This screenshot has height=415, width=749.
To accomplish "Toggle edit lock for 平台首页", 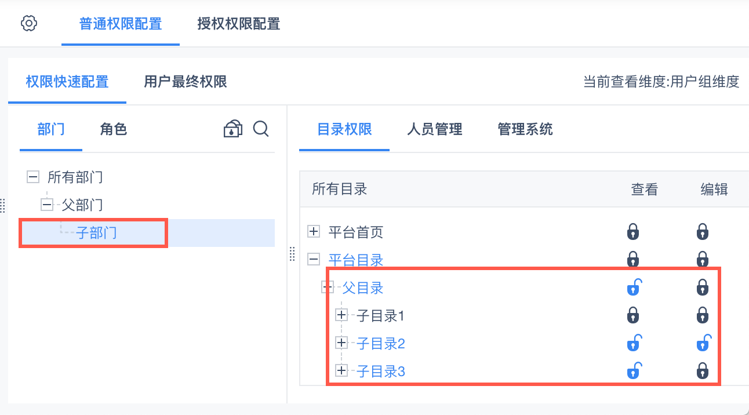I will (703, 232).
